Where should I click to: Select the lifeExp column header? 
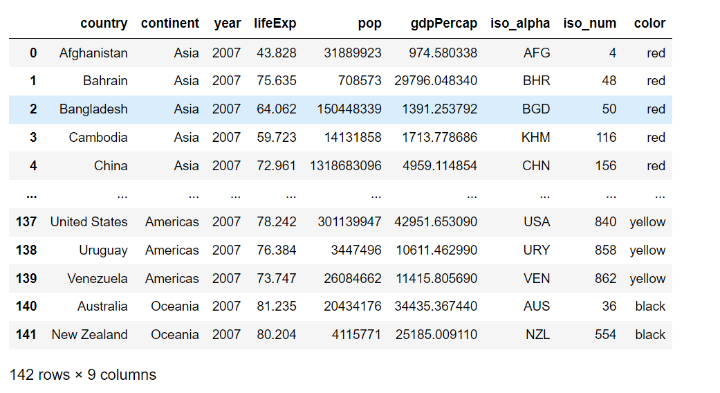click(275, 24)
